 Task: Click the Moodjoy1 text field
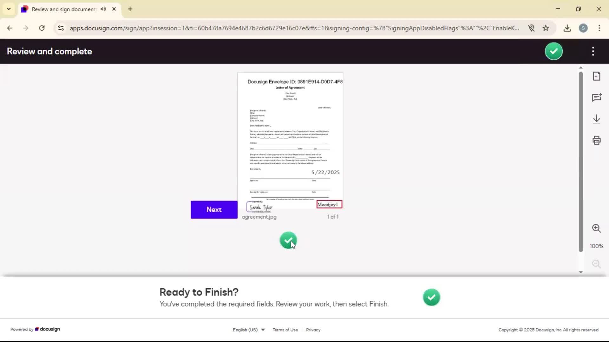click(329, 205)
